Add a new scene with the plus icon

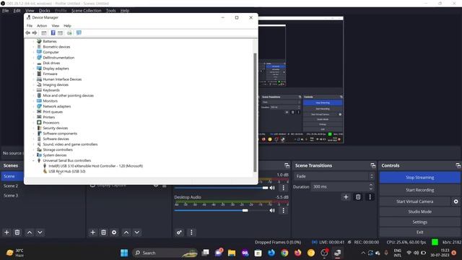[6, 233]
